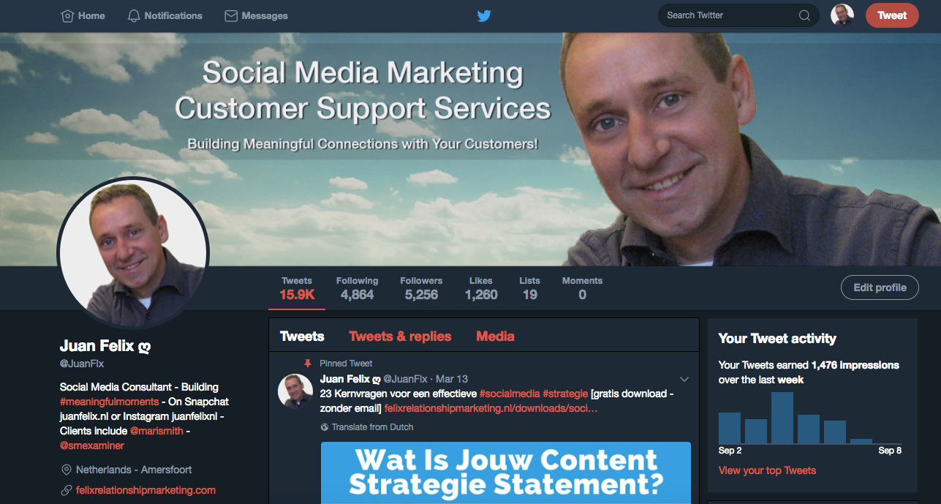This screenshot has height=504, width=941.
Task: Click the red Tweet button
Action: point(892,15)
